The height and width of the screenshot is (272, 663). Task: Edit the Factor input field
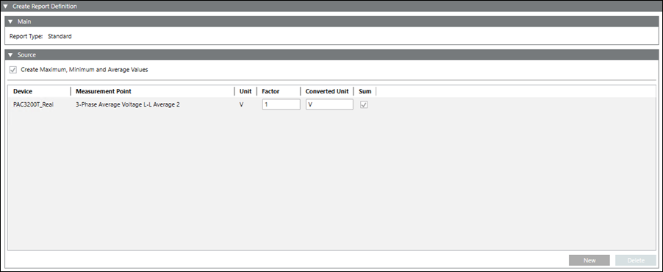pyautogui.click(x=282, y=104)
